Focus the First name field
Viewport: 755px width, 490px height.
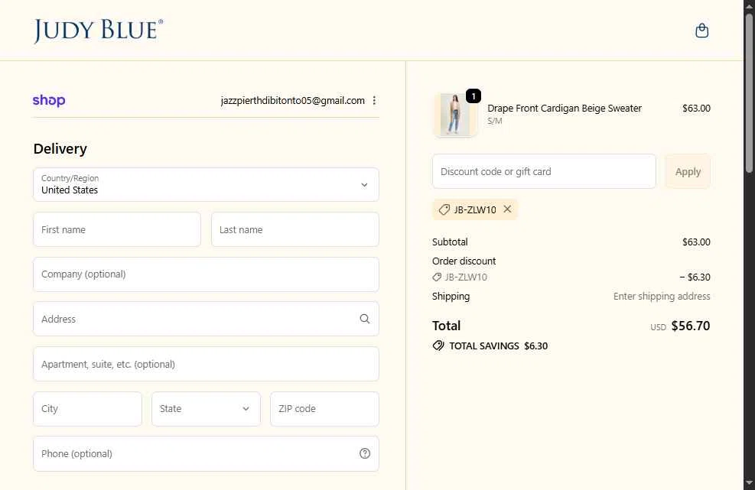[117, 229]
